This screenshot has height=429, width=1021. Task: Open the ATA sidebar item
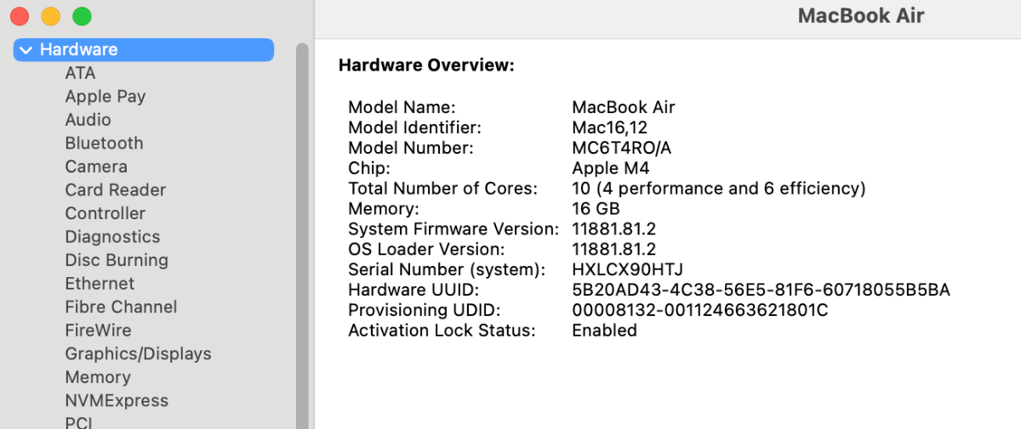pyautogui.click(x=80, y=73)
